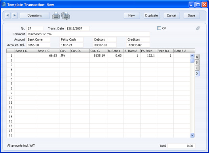The width and height of the screenshot is (209, 153).
Task: Click the Nr. field showing 27
Action: pos(35,28)
